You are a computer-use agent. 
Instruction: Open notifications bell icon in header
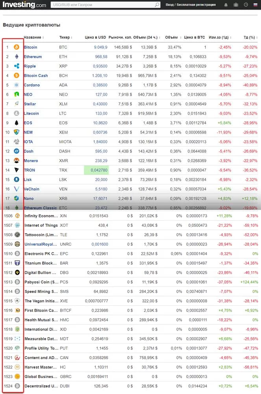point(226,5)
